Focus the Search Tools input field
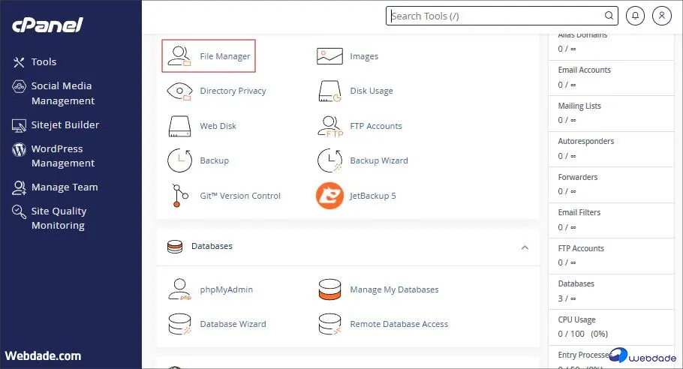Image resolution: width=683 pixels, height=369 pixels. point(495,16)
